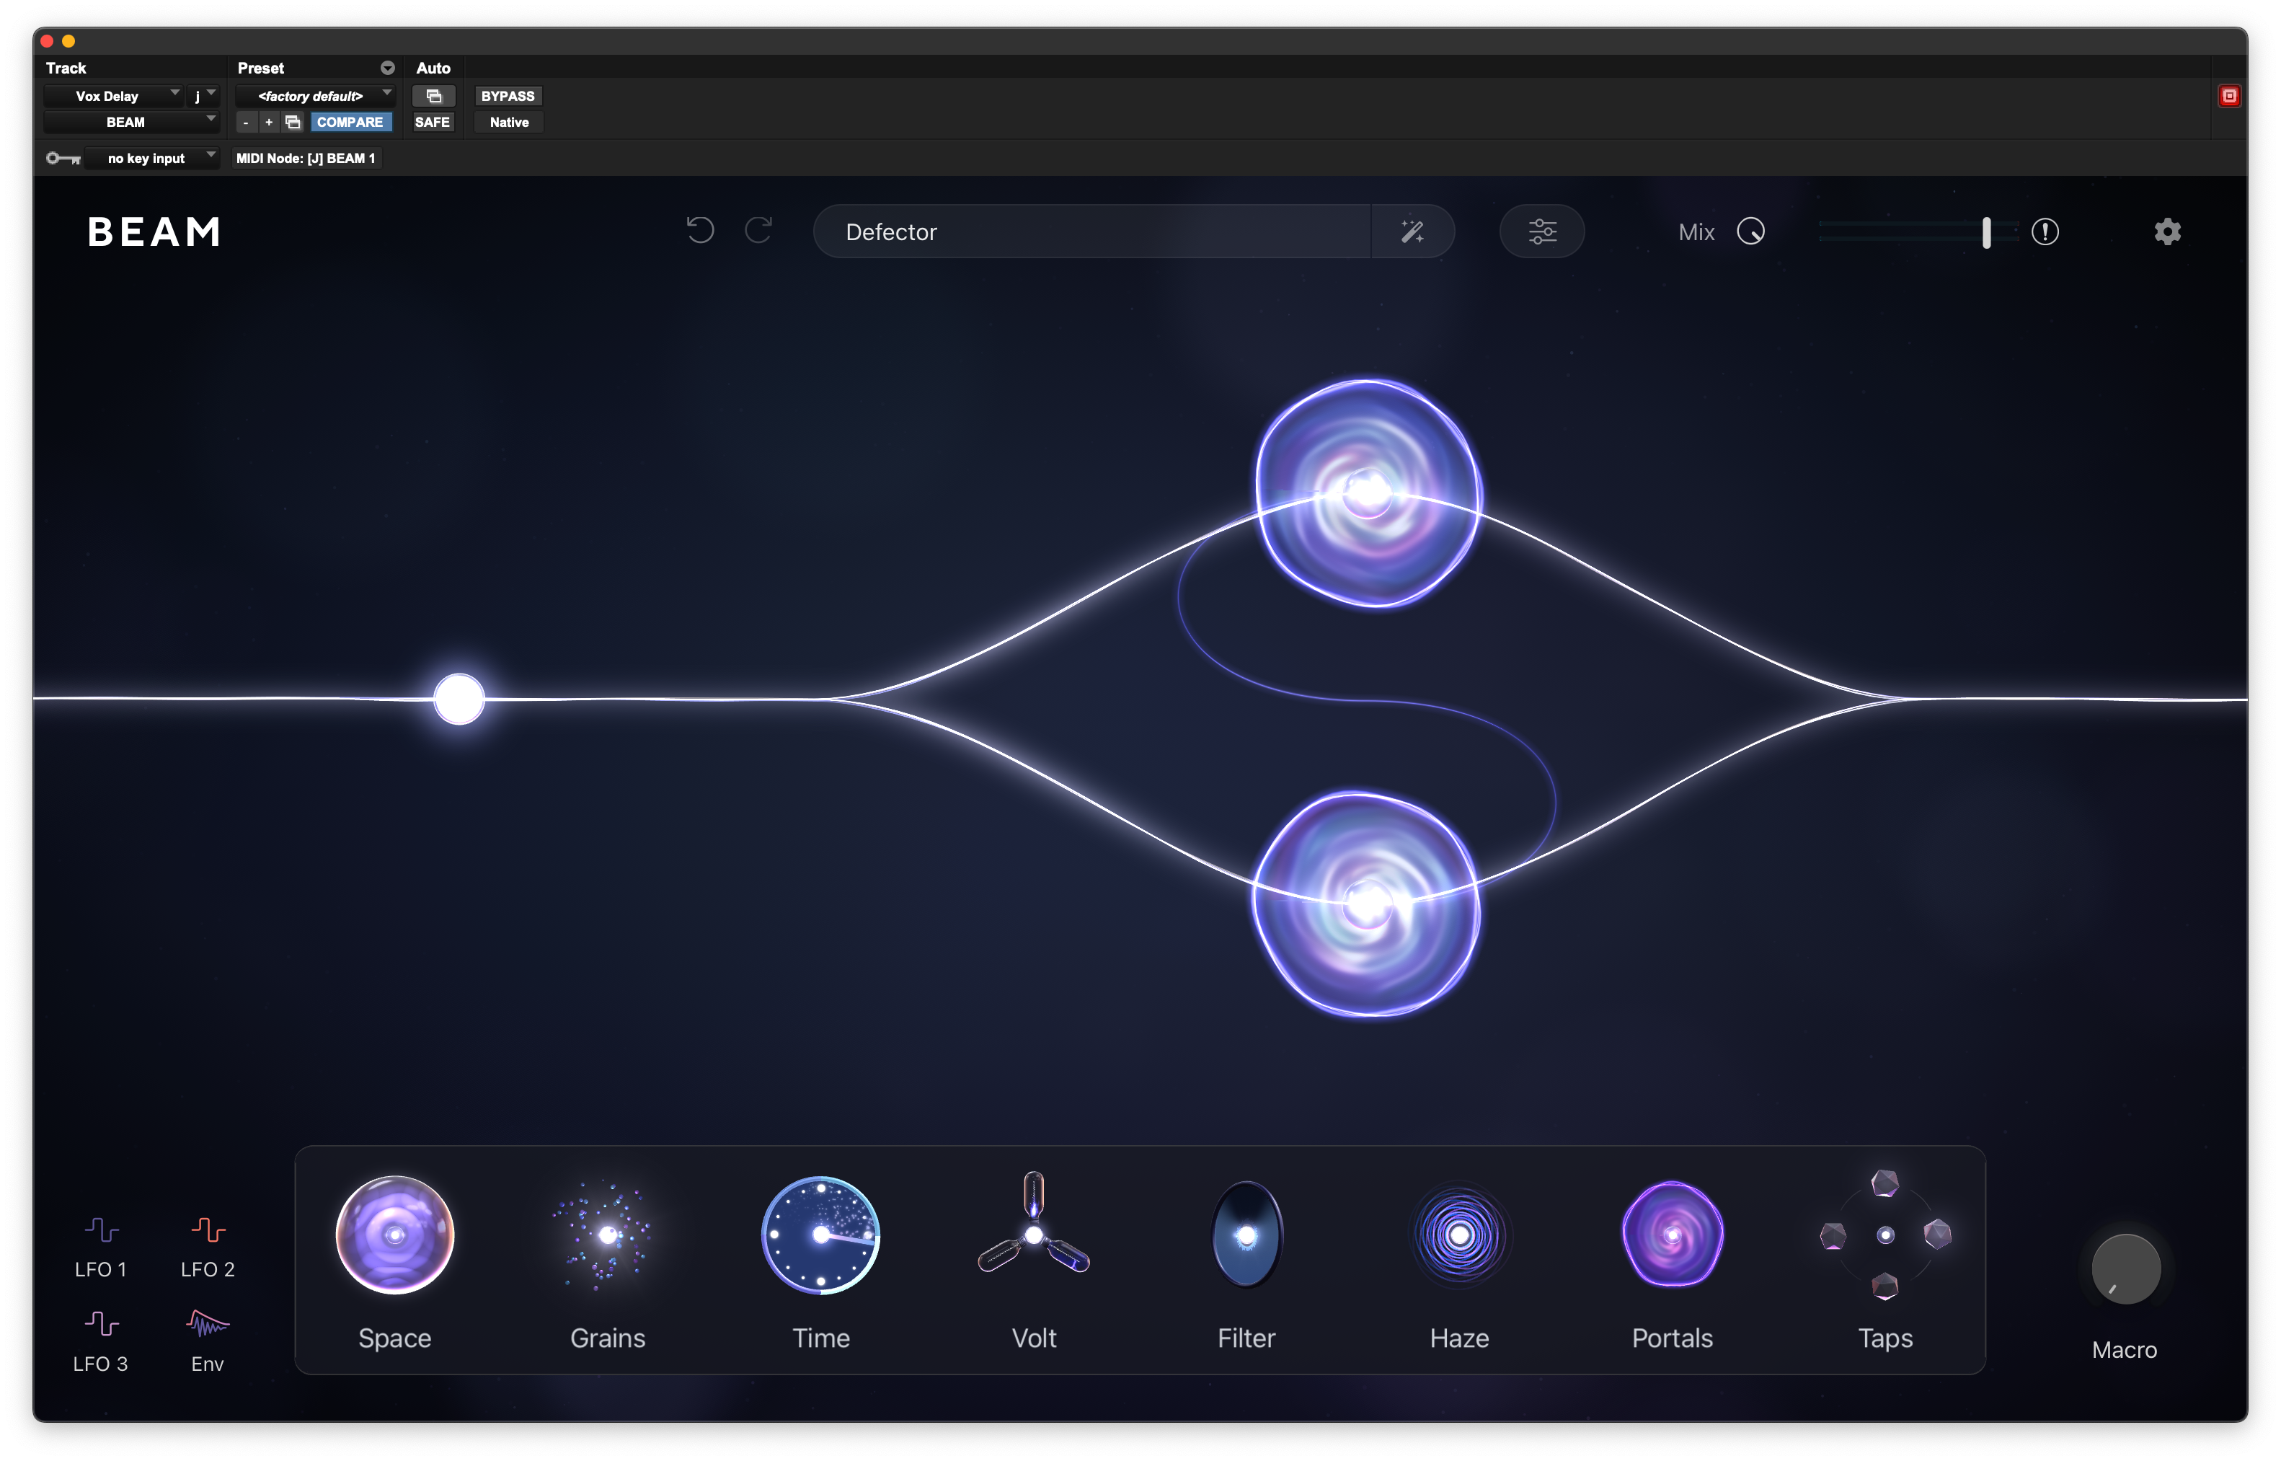Expand the no key input dropdown

tap(151, 159)
